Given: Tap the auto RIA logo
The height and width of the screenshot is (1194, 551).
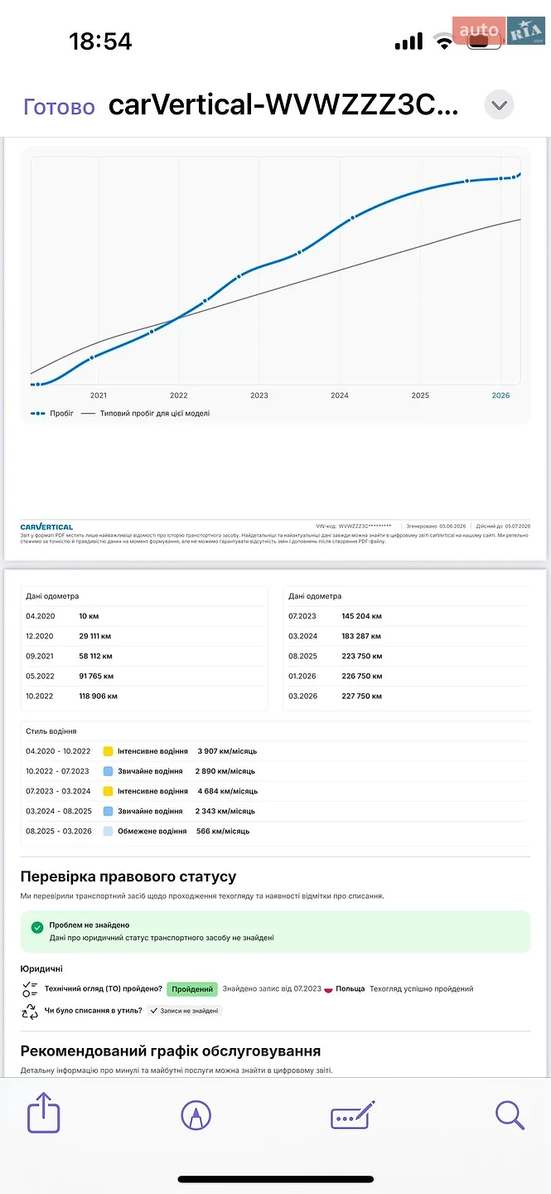Looking at the screenshot, I should (x=498, y=32).
